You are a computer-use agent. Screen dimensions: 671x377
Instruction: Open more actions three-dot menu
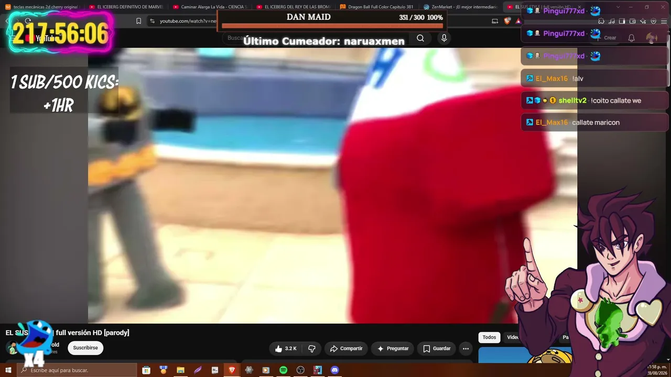(x=466, y=349)
